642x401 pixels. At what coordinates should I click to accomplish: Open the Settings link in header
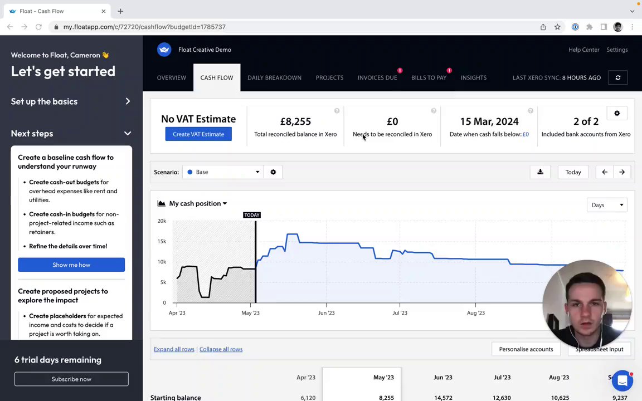[x=617, y=50]
